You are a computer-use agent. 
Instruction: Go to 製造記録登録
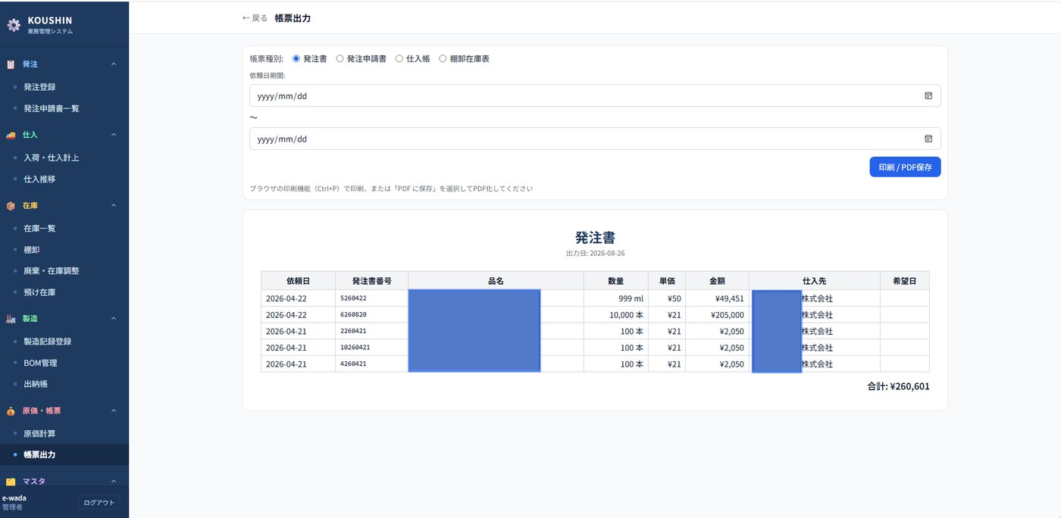64,341
